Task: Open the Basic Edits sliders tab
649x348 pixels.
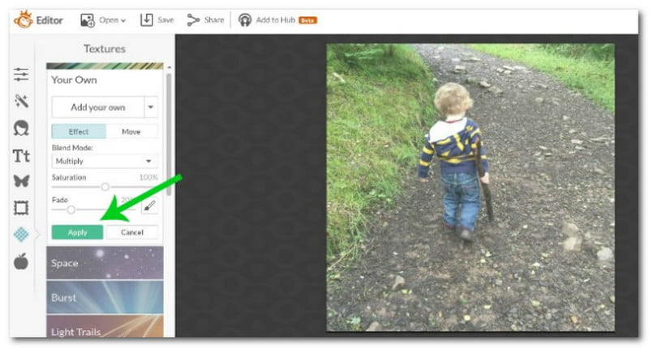Action: pyautogui.click(x=21, y=74)
